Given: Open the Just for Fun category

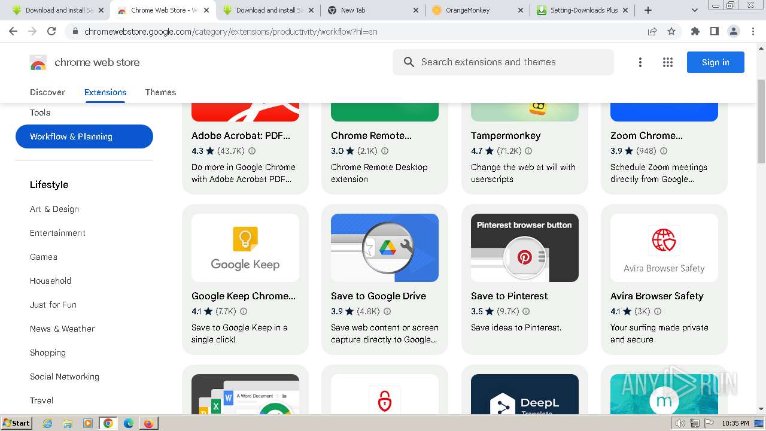Looking at the screenshot, I should pyautogui.click(x=53, y=305).
